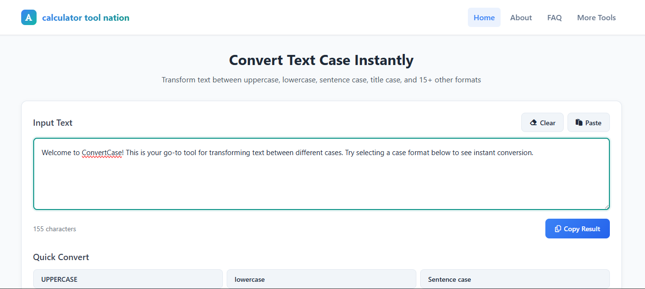645x289 pixels.
Task: Click inside the Input Text area
Action: (x=322, y=183)
